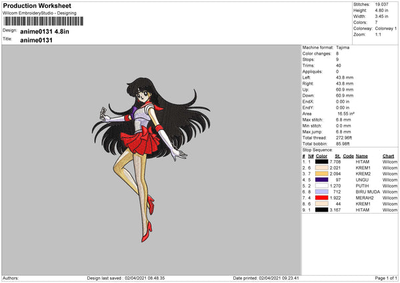Click the 'Chart' column header
Screen dimensions: 400x283
(x=388, y=156)
